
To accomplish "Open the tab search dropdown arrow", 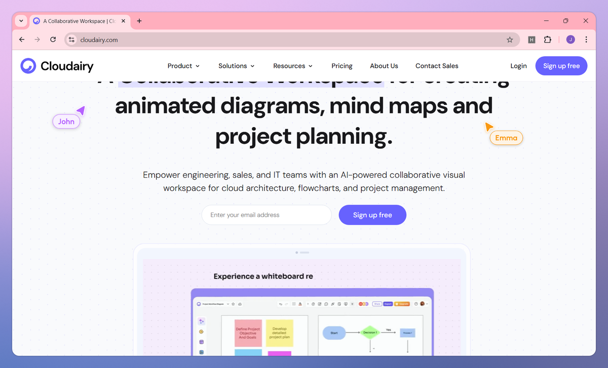I will [21, 21].
